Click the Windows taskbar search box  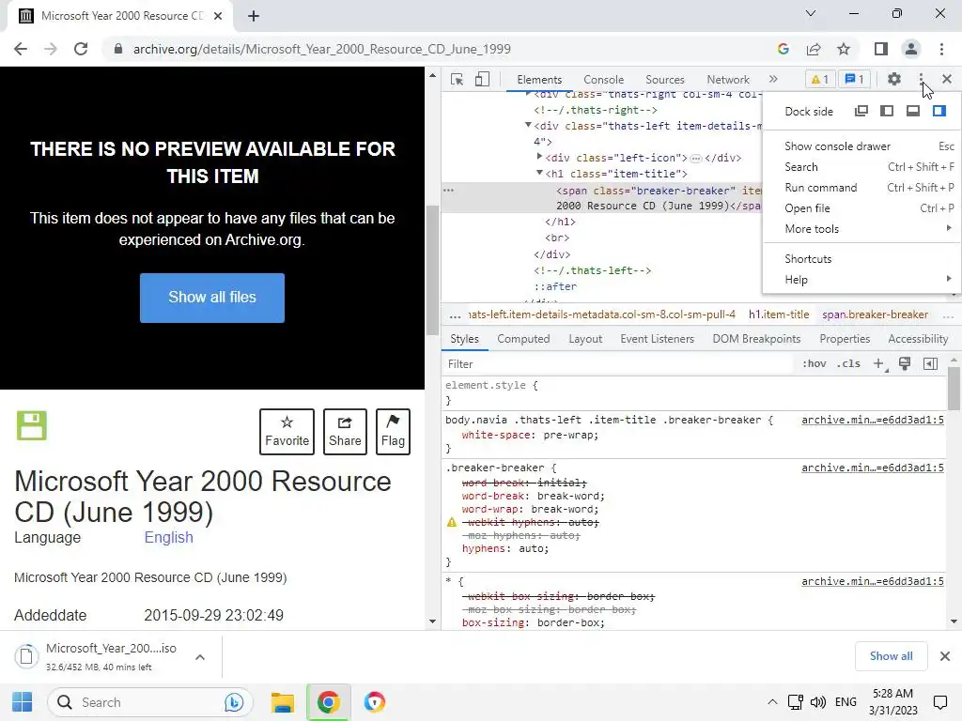coord(149,702)
